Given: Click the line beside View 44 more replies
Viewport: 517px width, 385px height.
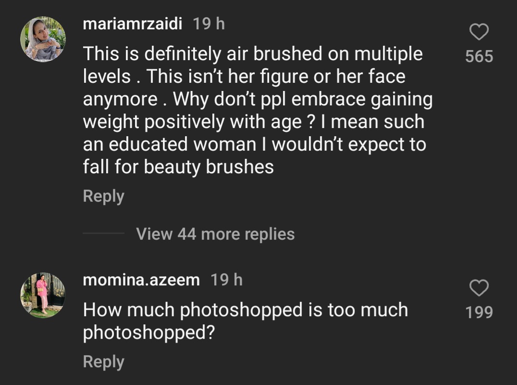Looking at the screenshot, I should pyautogui.click(x=103, y=234).
